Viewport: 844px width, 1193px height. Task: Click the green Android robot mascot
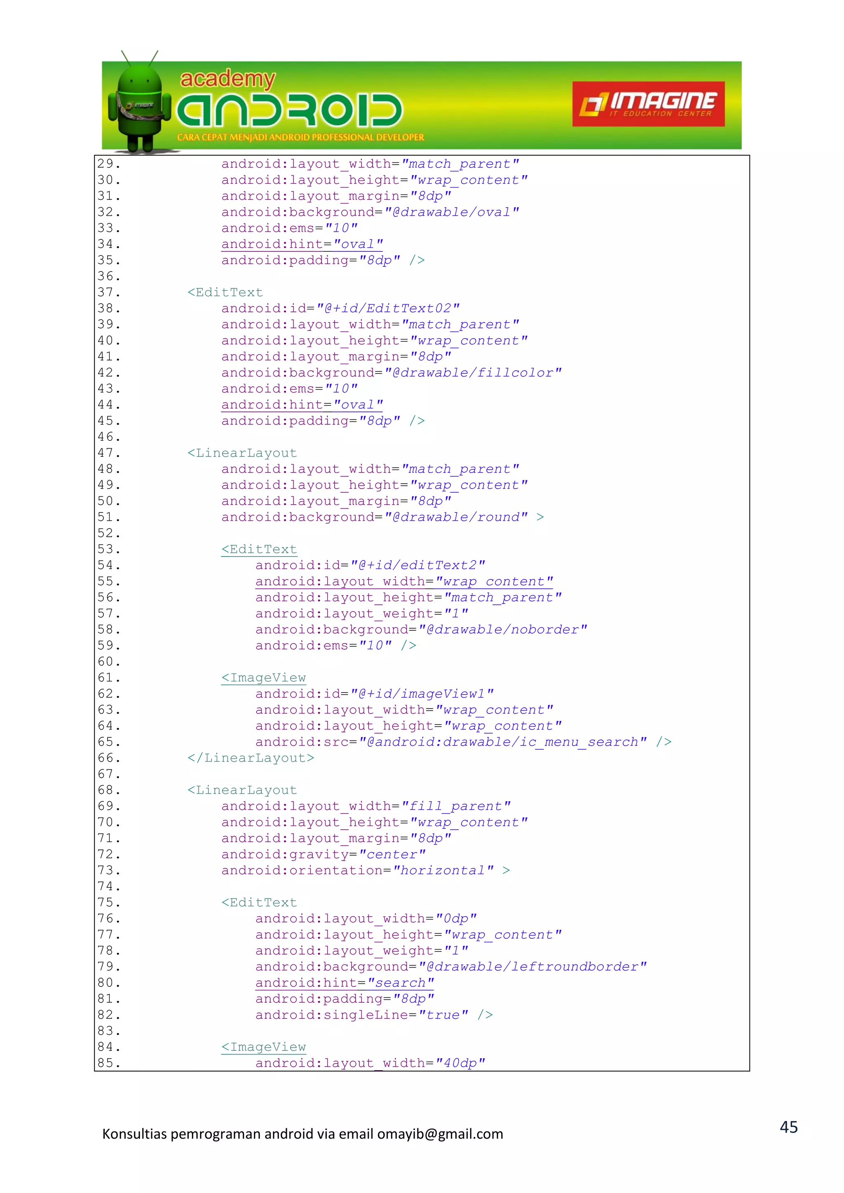coord(140,102)
